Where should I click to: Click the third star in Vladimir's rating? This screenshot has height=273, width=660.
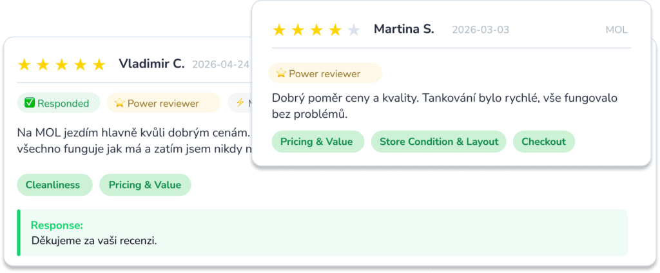click(x=62, y=64)
